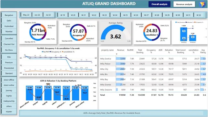Select week W 30 tab
This screenshot has width=208, height=117.
coord(178,15)
